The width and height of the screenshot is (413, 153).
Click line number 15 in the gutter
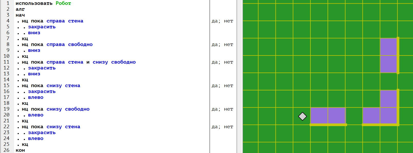6,86
